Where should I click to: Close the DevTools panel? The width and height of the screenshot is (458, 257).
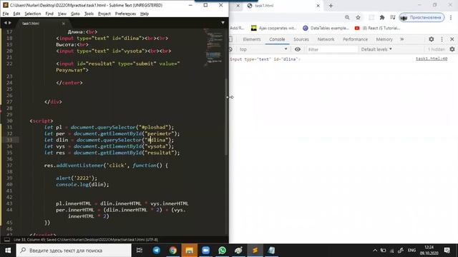(x=452, y=39)
